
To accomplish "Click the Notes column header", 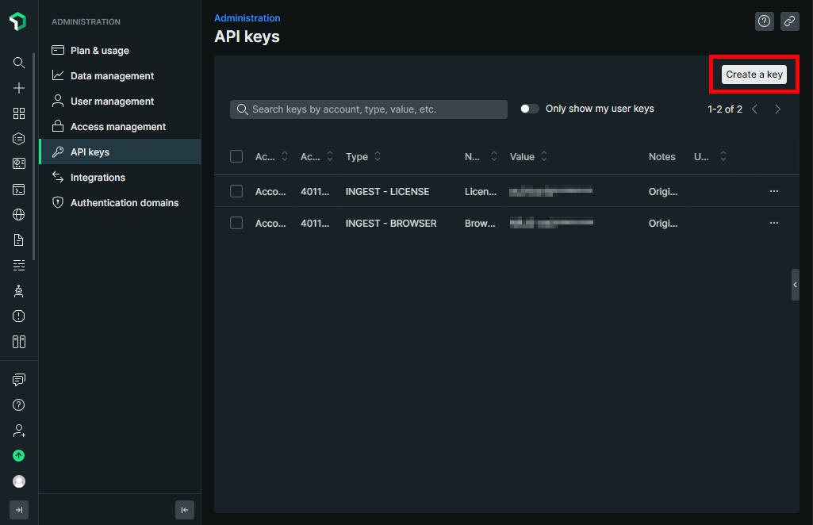I will 662,156.
